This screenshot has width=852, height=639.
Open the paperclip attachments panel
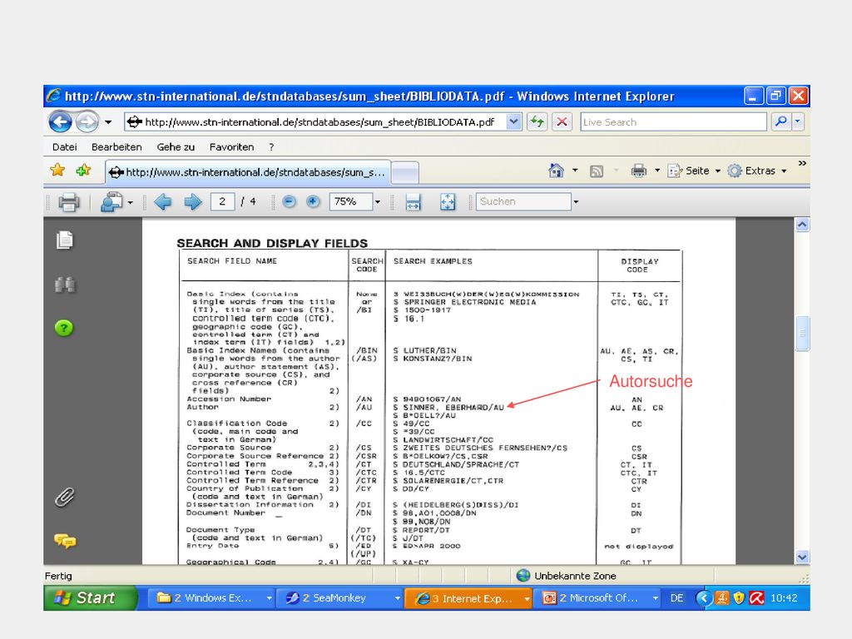[x=65, y=497]
